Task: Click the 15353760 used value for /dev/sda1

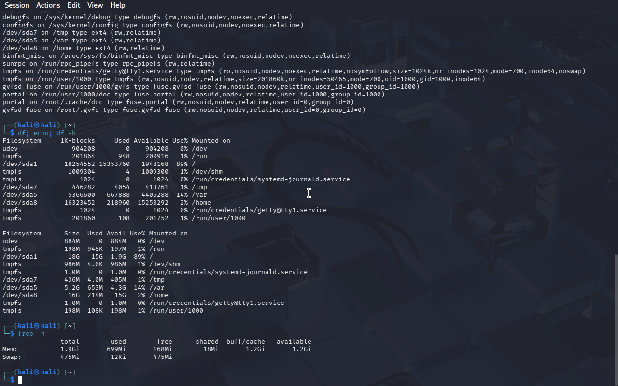Action: 114,164
